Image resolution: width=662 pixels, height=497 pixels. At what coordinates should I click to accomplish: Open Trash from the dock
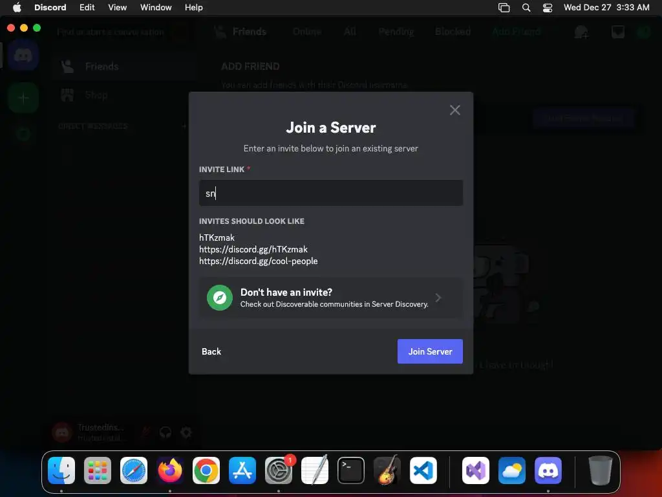600,470
